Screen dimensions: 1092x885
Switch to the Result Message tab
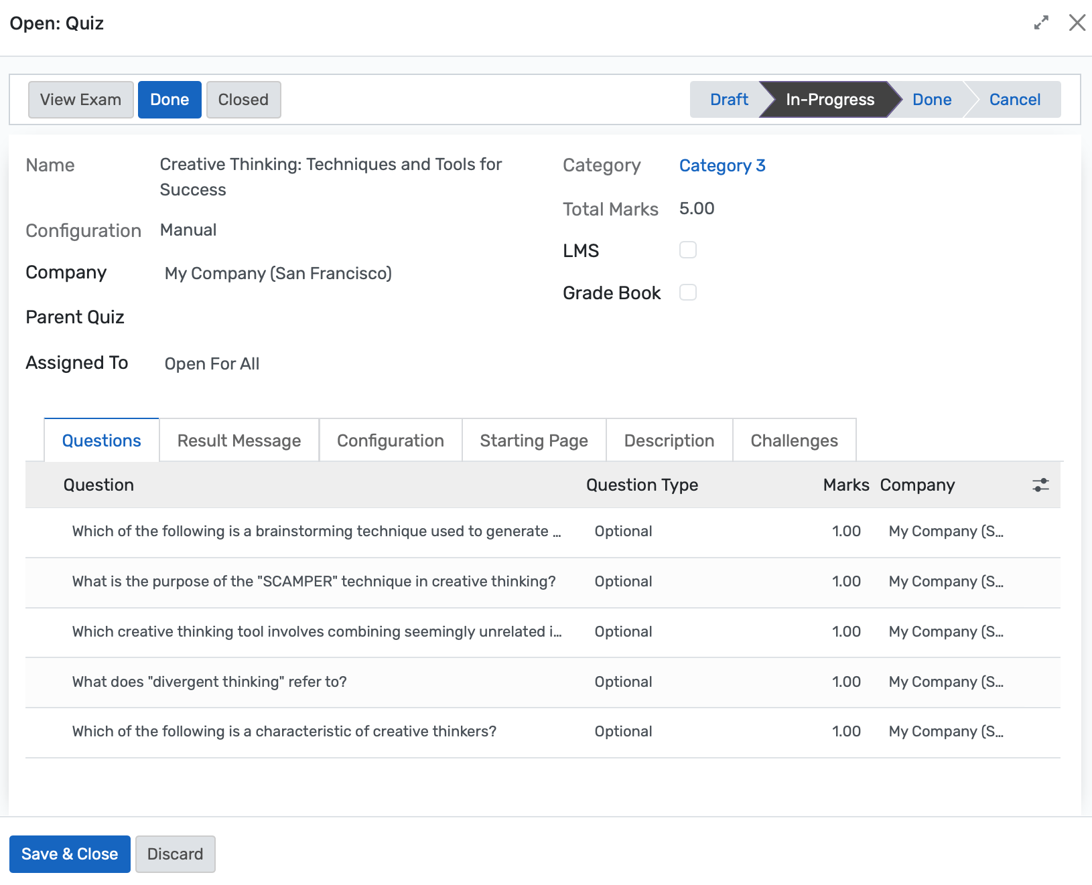pyautogui.click(x=238, y=440)
